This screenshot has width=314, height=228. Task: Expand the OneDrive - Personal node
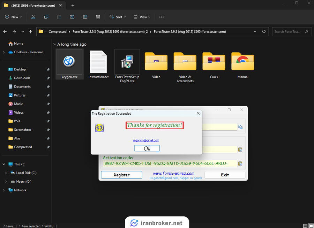click(x=3, y=52)
